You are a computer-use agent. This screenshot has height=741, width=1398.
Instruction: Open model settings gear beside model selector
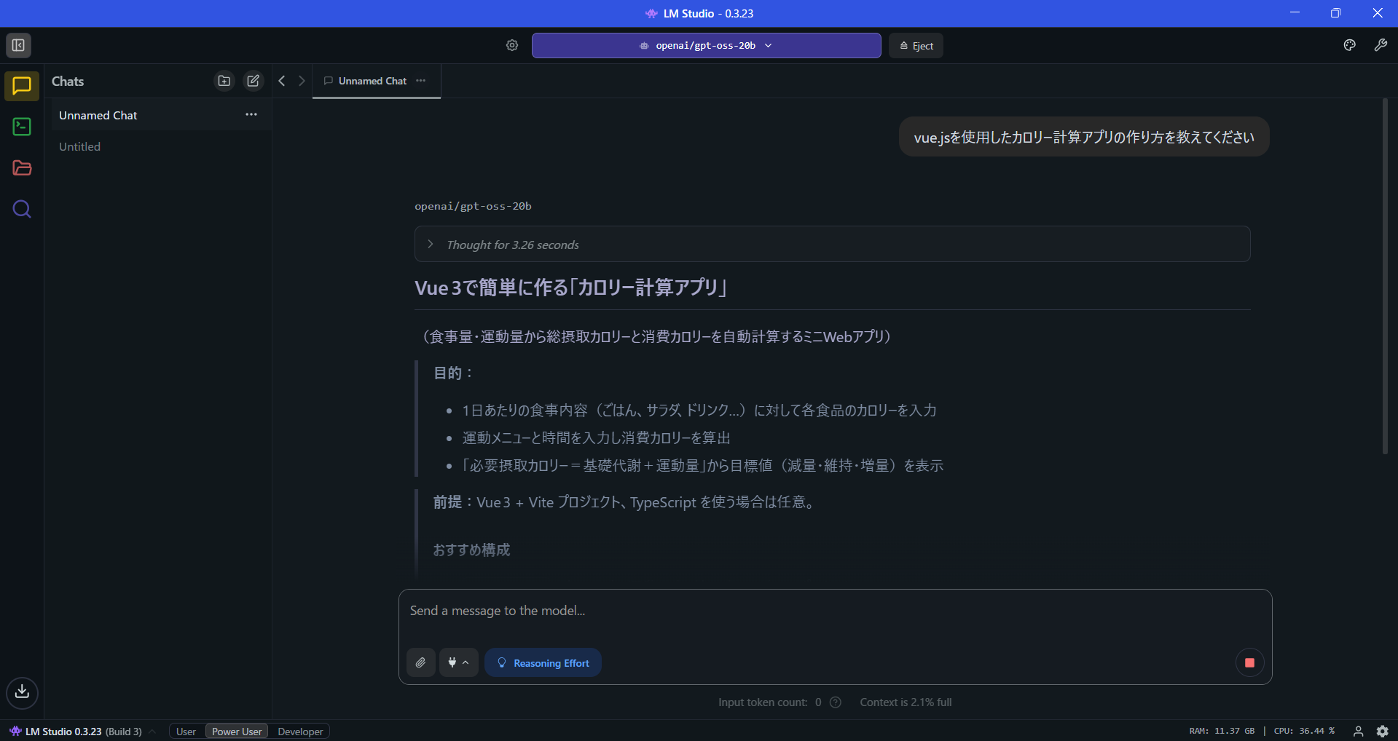tap(512, 45)
